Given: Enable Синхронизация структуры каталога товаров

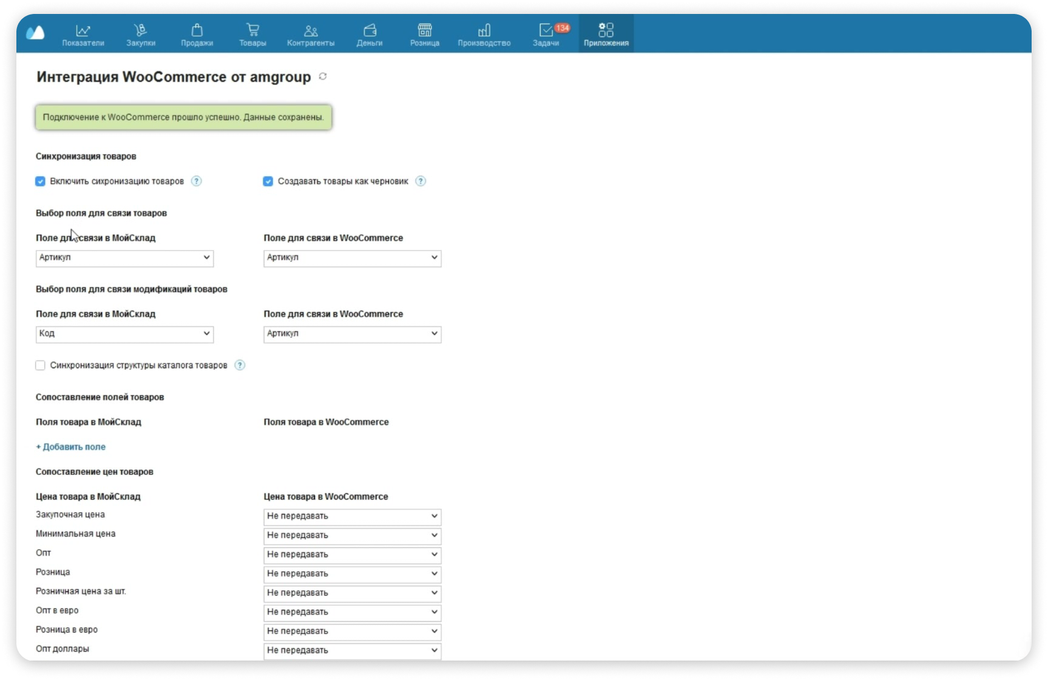Looking at the screenshot, I should tap(40, 365).
